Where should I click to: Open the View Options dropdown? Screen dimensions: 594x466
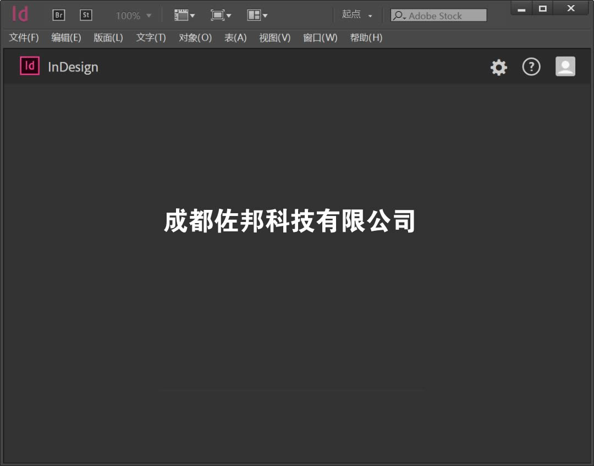point(185,15)
